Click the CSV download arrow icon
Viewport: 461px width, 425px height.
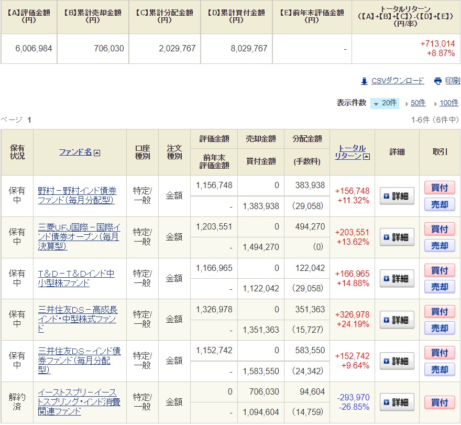[364, 81]
